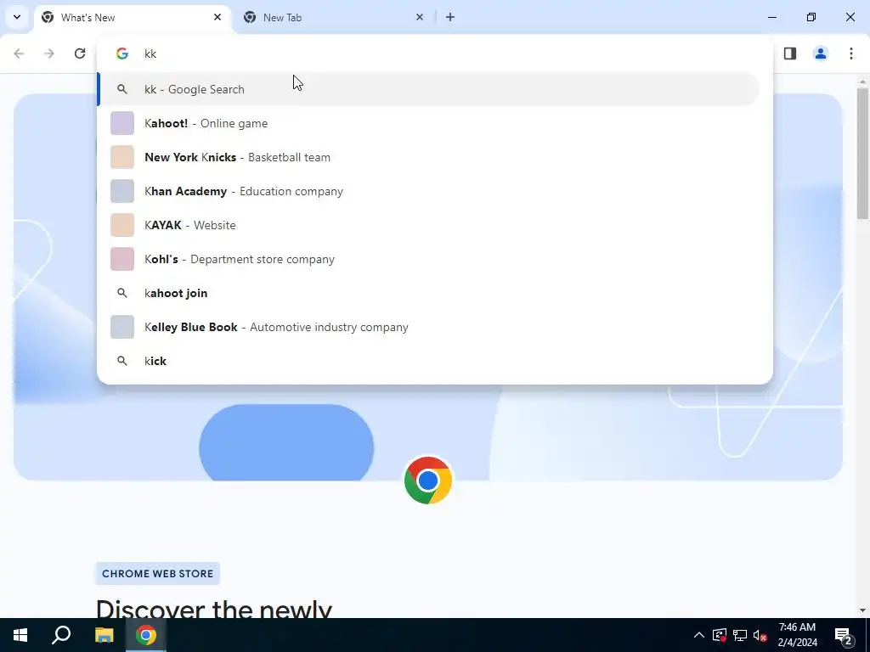
Task: Click the network tray icon
Action: [740, 635]
